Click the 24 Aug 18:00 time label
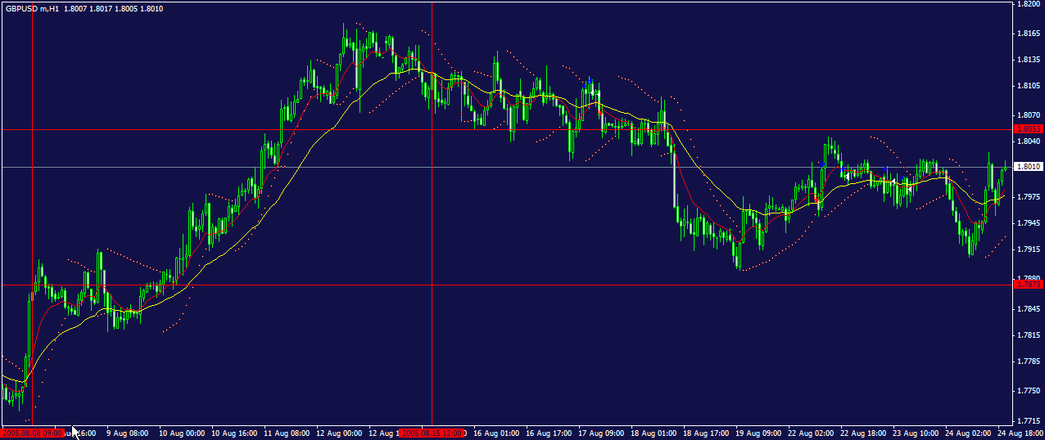The width and height of the screenshot is (1045, 440). (1020, 432)
